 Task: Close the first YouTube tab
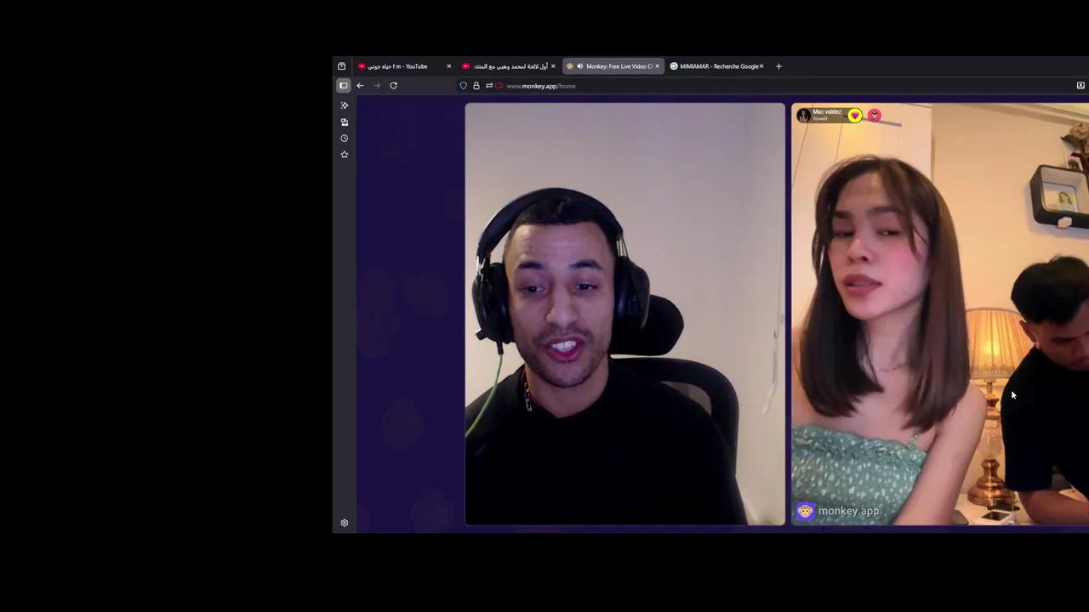click(x=449, y=66)
